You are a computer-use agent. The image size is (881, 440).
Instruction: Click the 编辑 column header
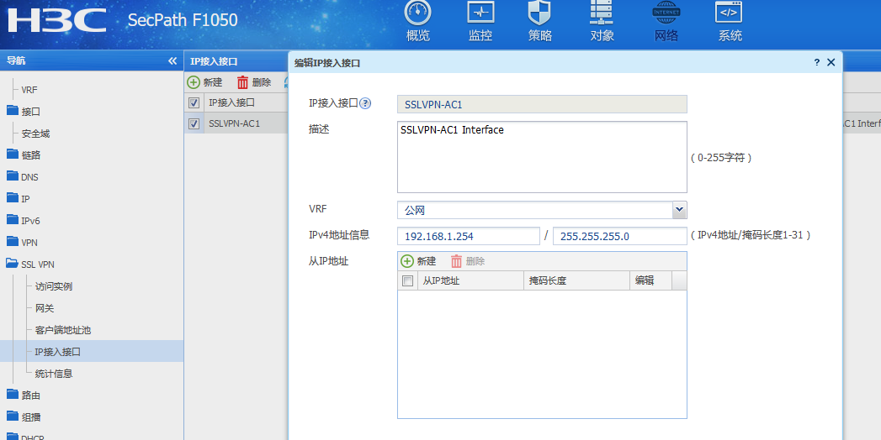[x=650, y=280]
